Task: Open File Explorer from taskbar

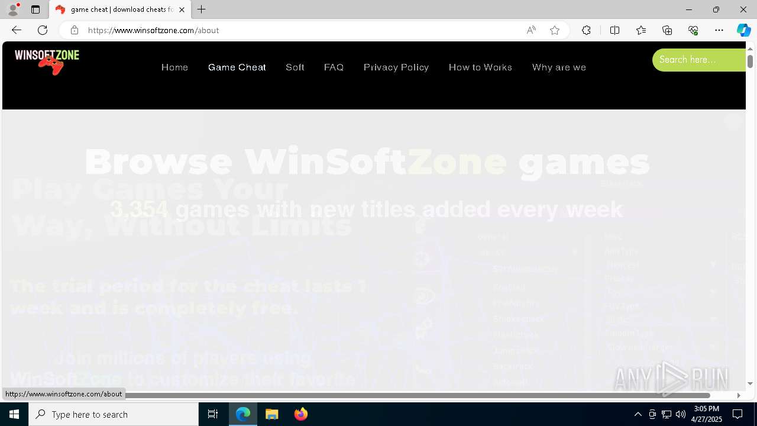Action: [272, 414]
